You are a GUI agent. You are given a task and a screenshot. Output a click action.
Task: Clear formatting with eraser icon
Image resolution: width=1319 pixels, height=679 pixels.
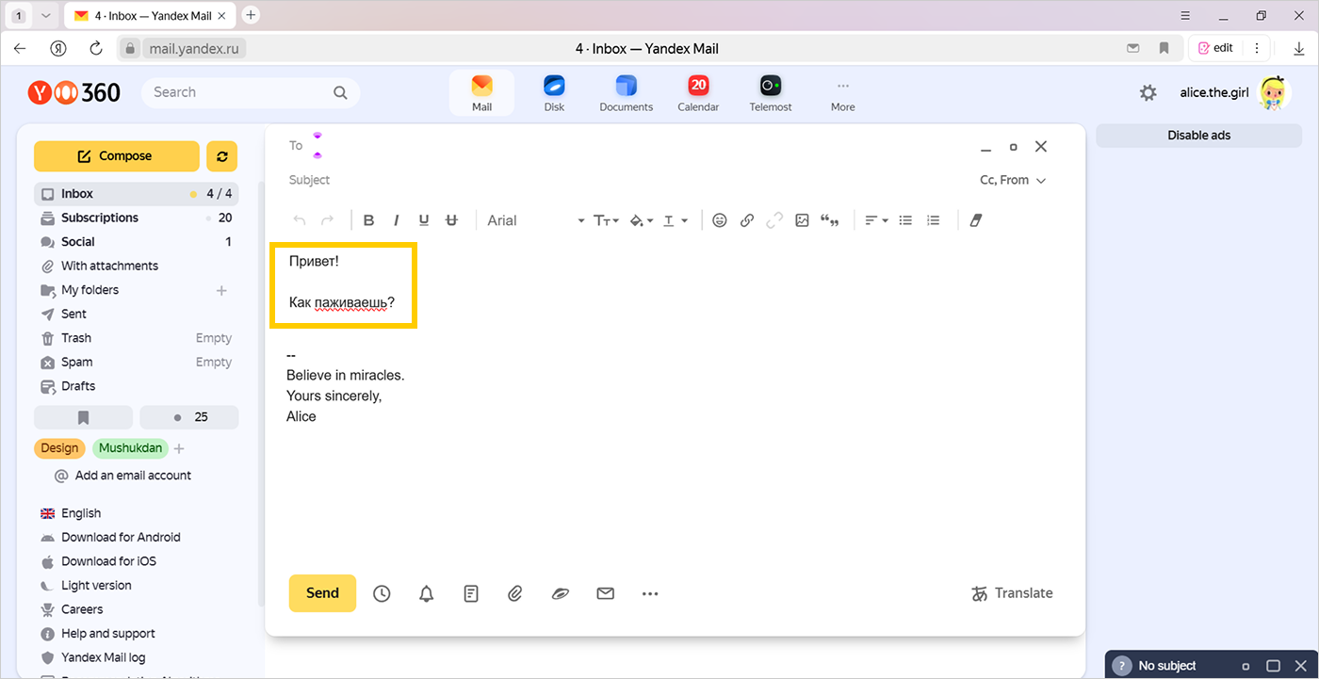pyautogui.click(x=975, y=220)
